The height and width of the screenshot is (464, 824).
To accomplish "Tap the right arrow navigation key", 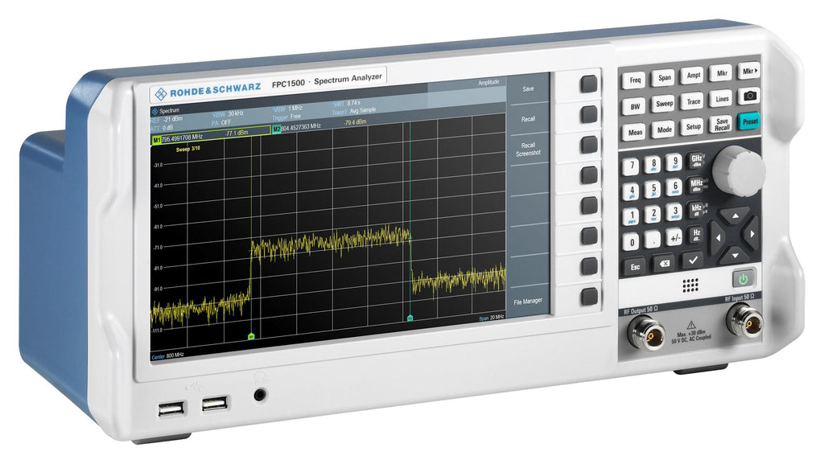I will (x=752, y=233).
